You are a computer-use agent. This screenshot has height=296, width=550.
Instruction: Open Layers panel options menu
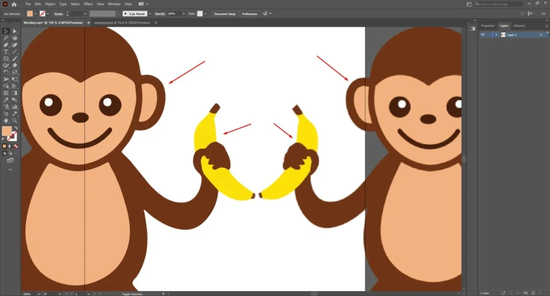[x=546, y=26]
